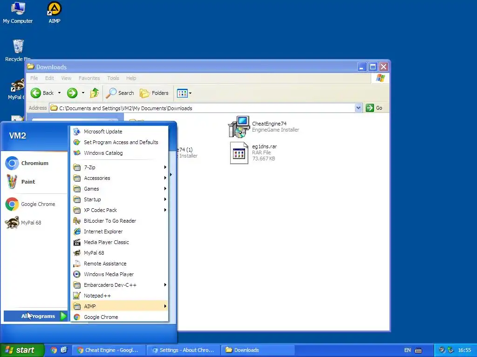
Task: Open the File menu in Downloads window
Action: coord(34,78)
